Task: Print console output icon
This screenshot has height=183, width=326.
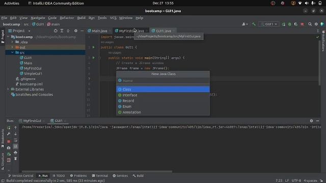Action: (x=16, y=152)
